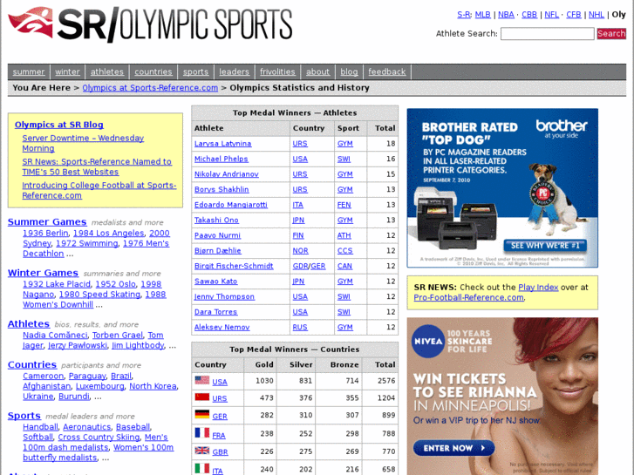Go to the NBA site link

click(506, 15)
